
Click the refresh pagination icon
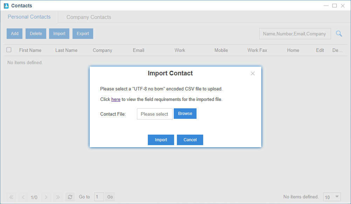pos(70,197)
